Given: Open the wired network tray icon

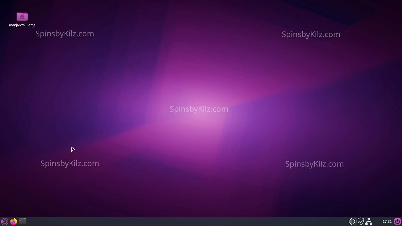Looking at the screenshot, I should click(369, 221).
